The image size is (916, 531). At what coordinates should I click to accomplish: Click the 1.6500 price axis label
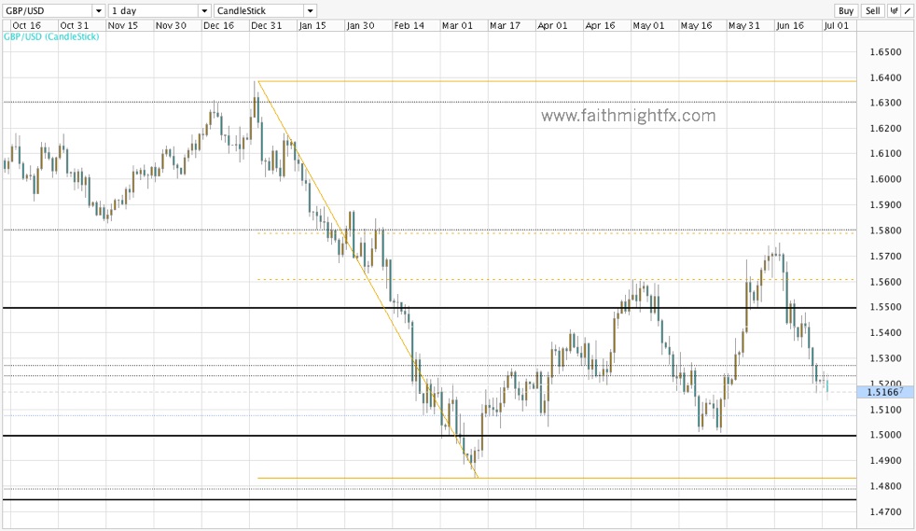(x=885, y=52)
